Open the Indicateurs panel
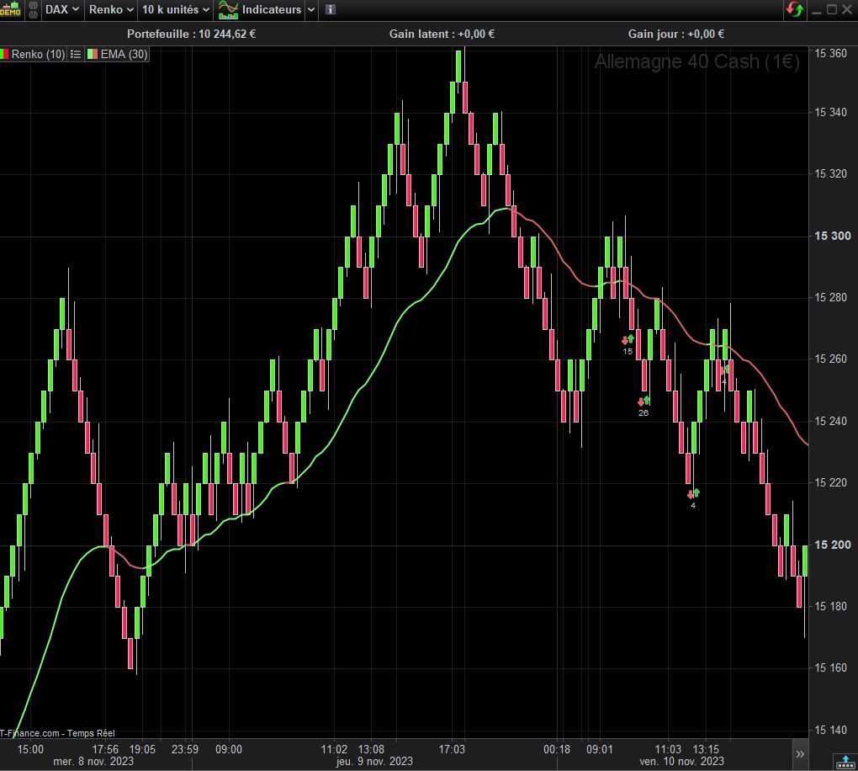Viewport: 858px width, 771px height. coord(260,10)
